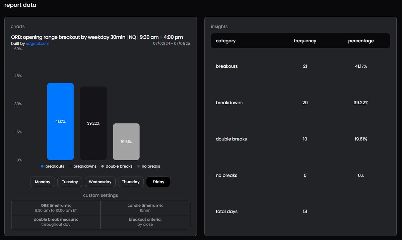This screenshot has height=240, width=402.
Task: Click the percentage column header
Action: pos(361,41)
